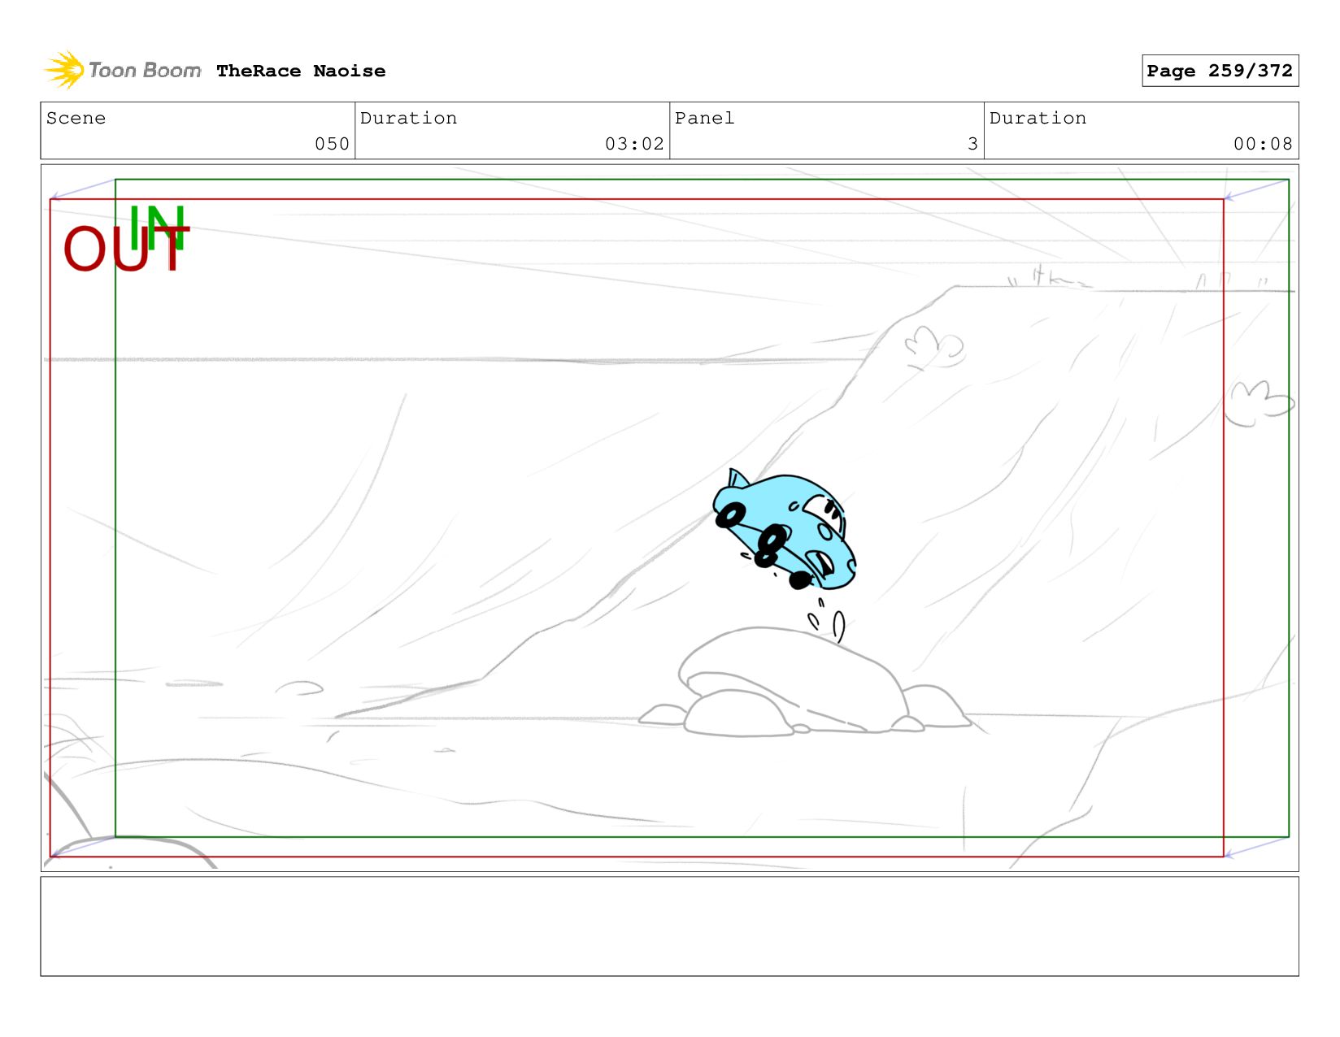The height and width of the screenshot is (1037, 1340).
Task: Click the Toon Boom logo
Action: click(x=122, y=71)
